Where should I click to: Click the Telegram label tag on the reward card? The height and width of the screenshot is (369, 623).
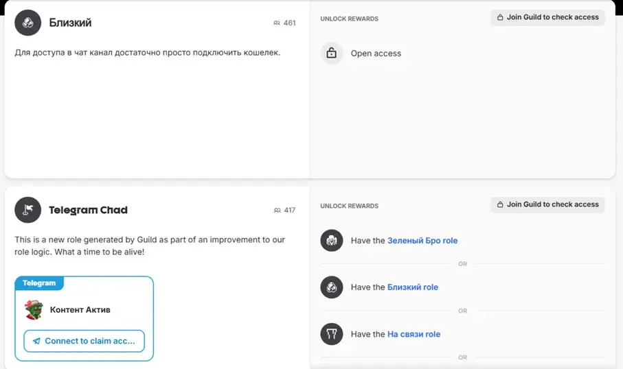(x=39, y=283)
